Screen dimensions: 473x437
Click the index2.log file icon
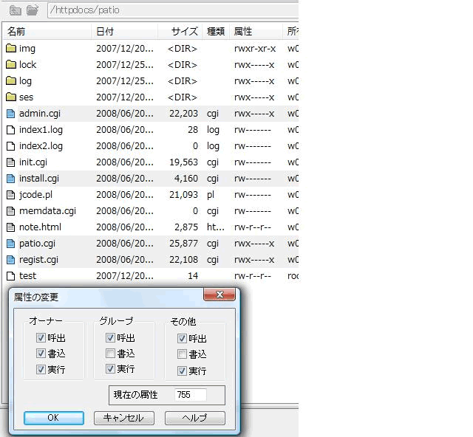[11, 146]
